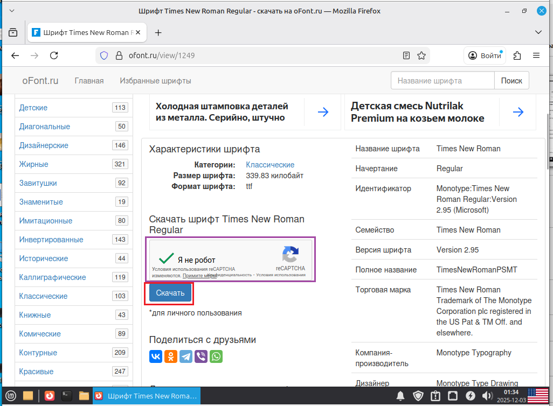This screenshot has height=406, width=553.
Task: Focus the Название шрифта search field
Action: coord(443,81)
